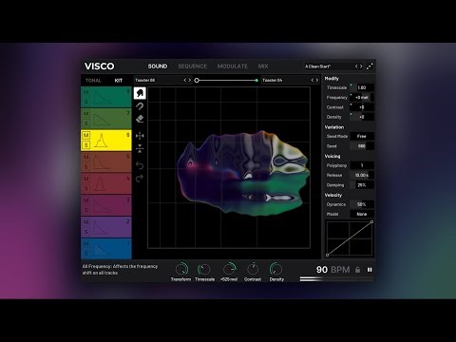
Task: Open the Seed Mode dropdown showing Free
Action: click(x=362, y=136)
